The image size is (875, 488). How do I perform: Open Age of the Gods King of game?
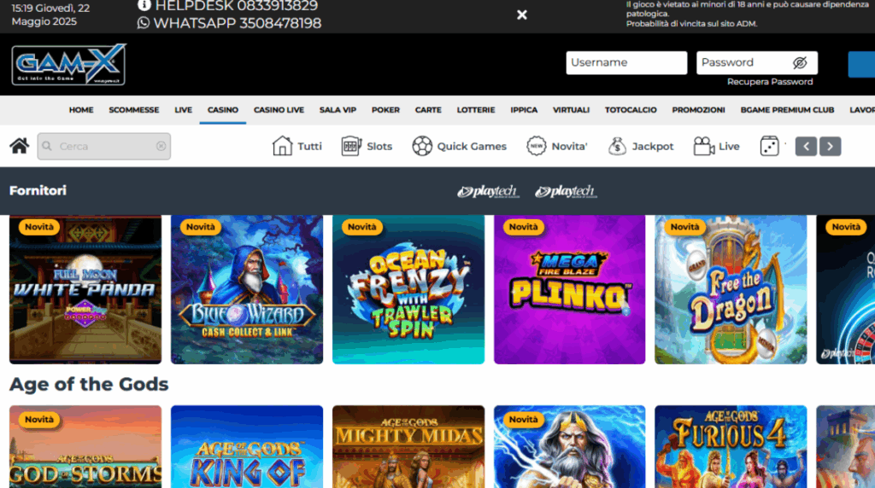click(x=247, y=447)
